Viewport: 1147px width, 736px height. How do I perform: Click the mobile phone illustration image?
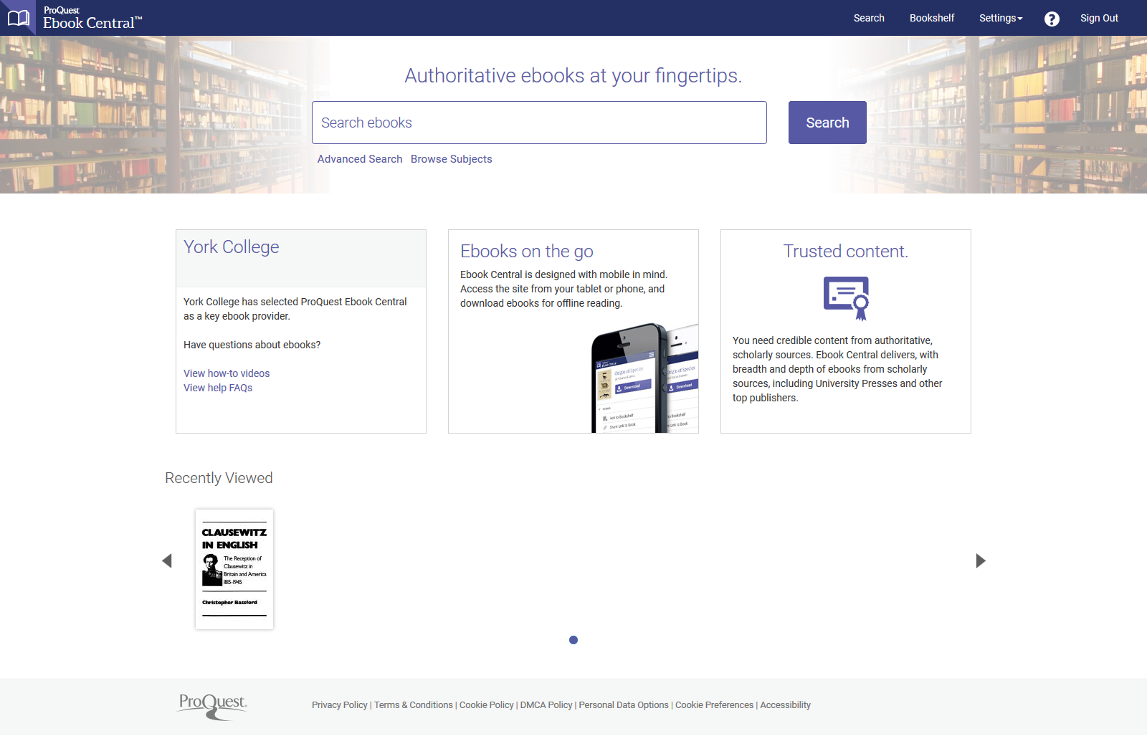coord(644,378)
